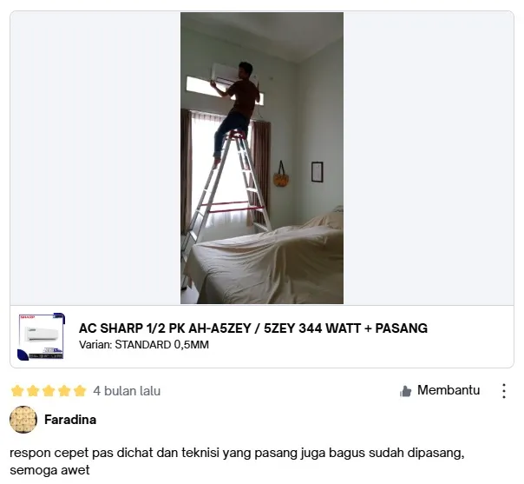Mark the review as Membantu
Viewport: 524px width, 484px height.
point(440,390)
